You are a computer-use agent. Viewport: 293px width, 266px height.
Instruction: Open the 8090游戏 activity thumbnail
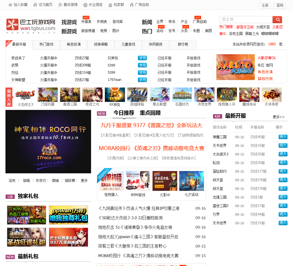tap(138, 181)
